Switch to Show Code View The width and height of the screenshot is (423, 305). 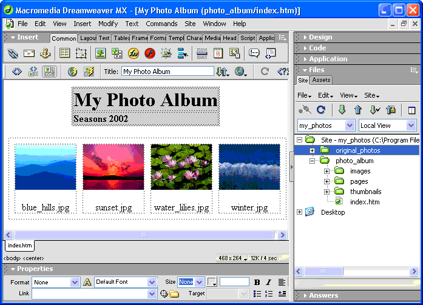pos(17,72)
